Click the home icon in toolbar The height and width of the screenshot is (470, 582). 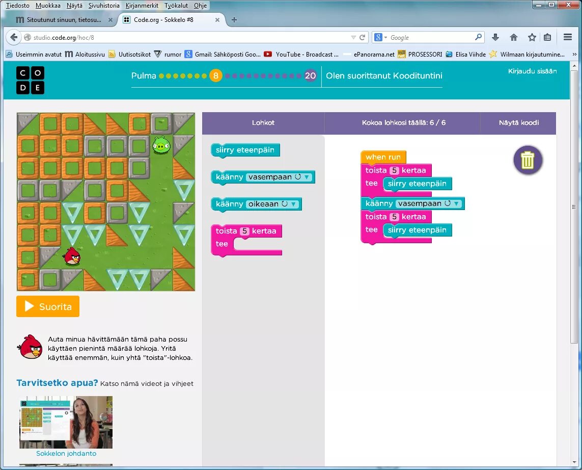(x=514, y=37)
